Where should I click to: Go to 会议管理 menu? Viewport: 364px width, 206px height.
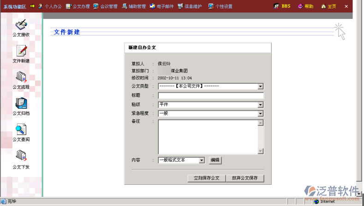tap(105, 6)
